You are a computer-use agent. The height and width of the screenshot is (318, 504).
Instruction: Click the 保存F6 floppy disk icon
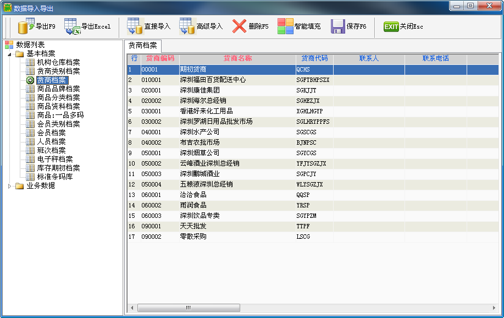(337, 26)
